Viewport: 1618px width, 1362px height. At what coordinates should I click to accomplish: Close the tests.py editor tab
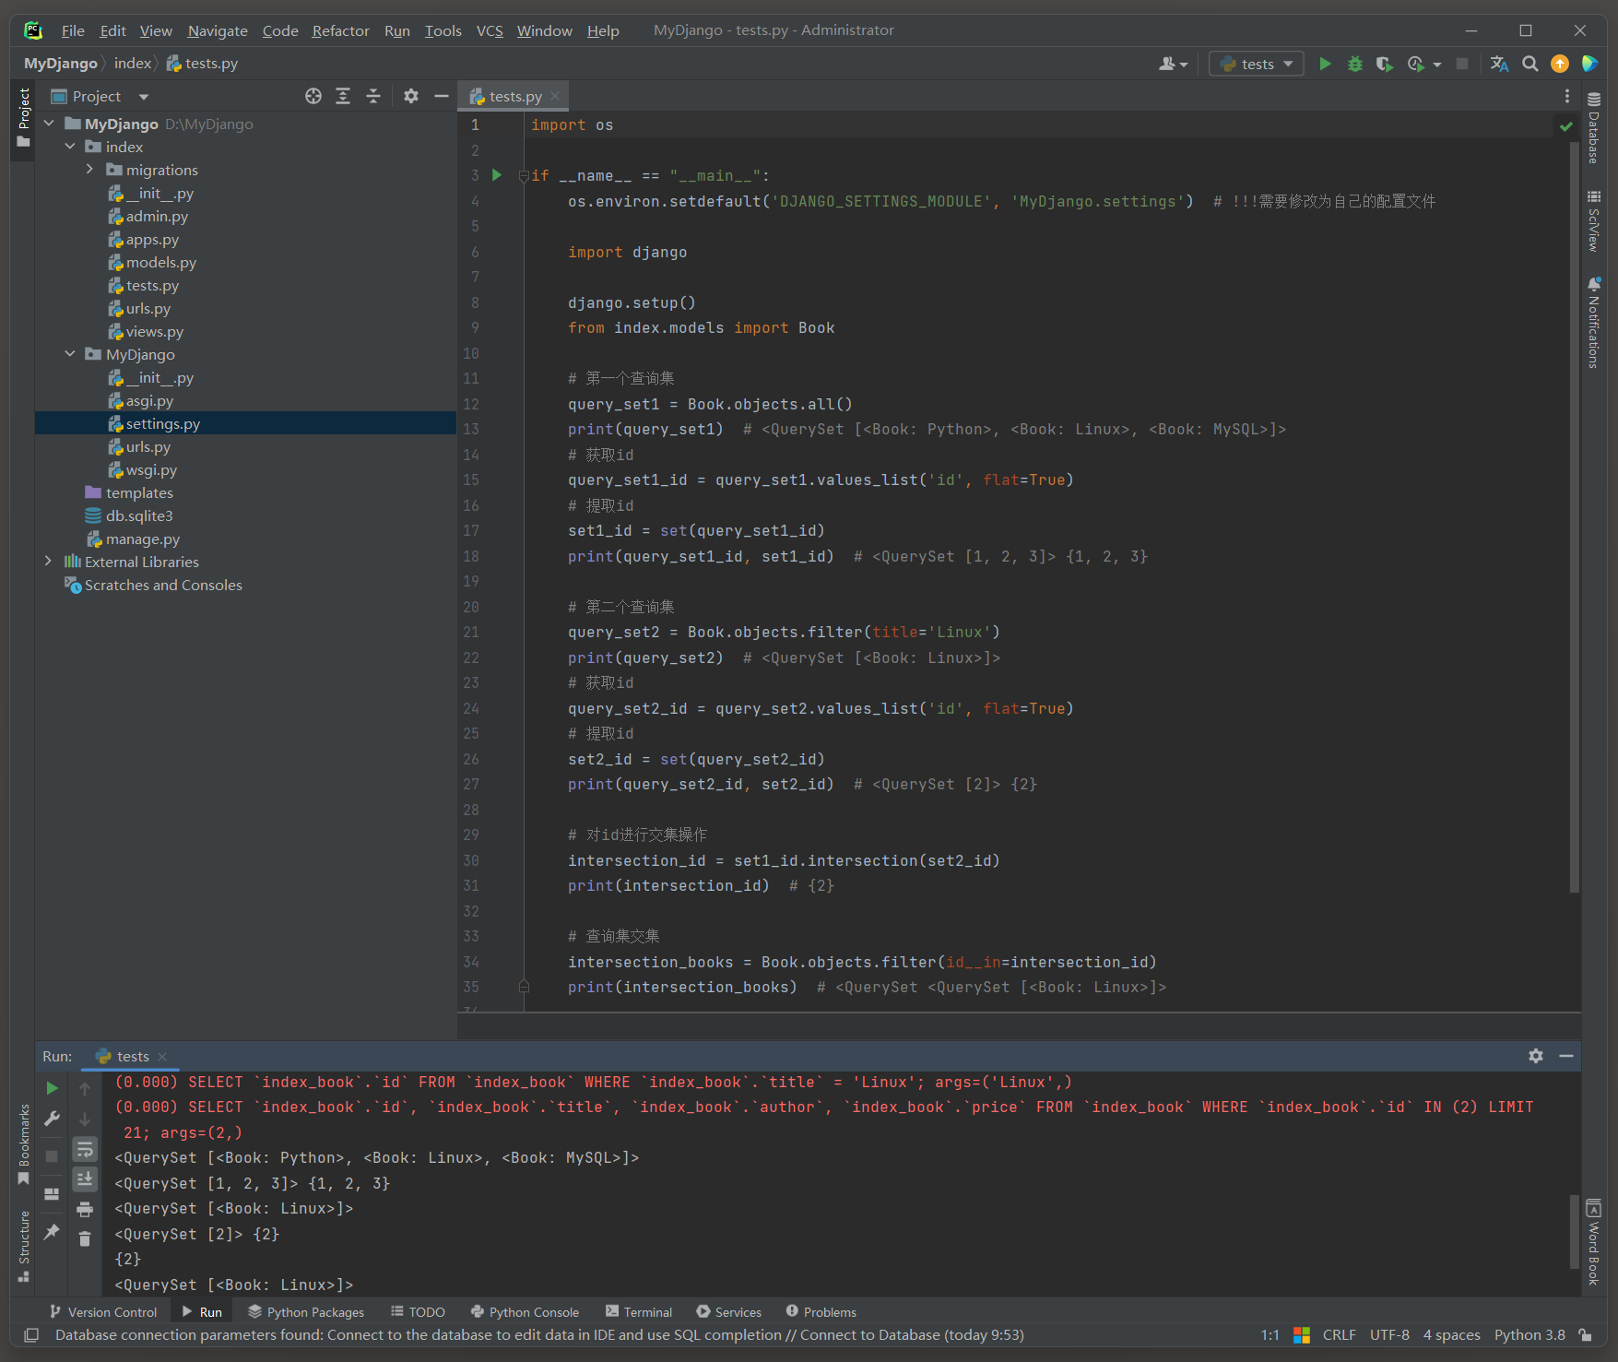(x=555, y=96)
